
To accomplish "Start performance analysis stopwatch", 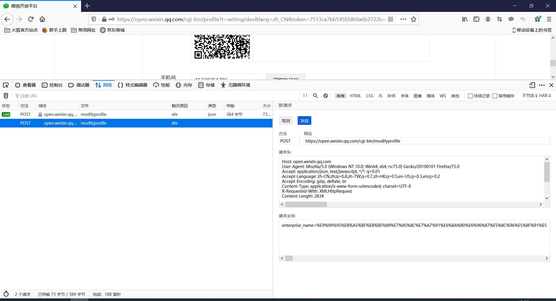I will click(x=6, y=294).
